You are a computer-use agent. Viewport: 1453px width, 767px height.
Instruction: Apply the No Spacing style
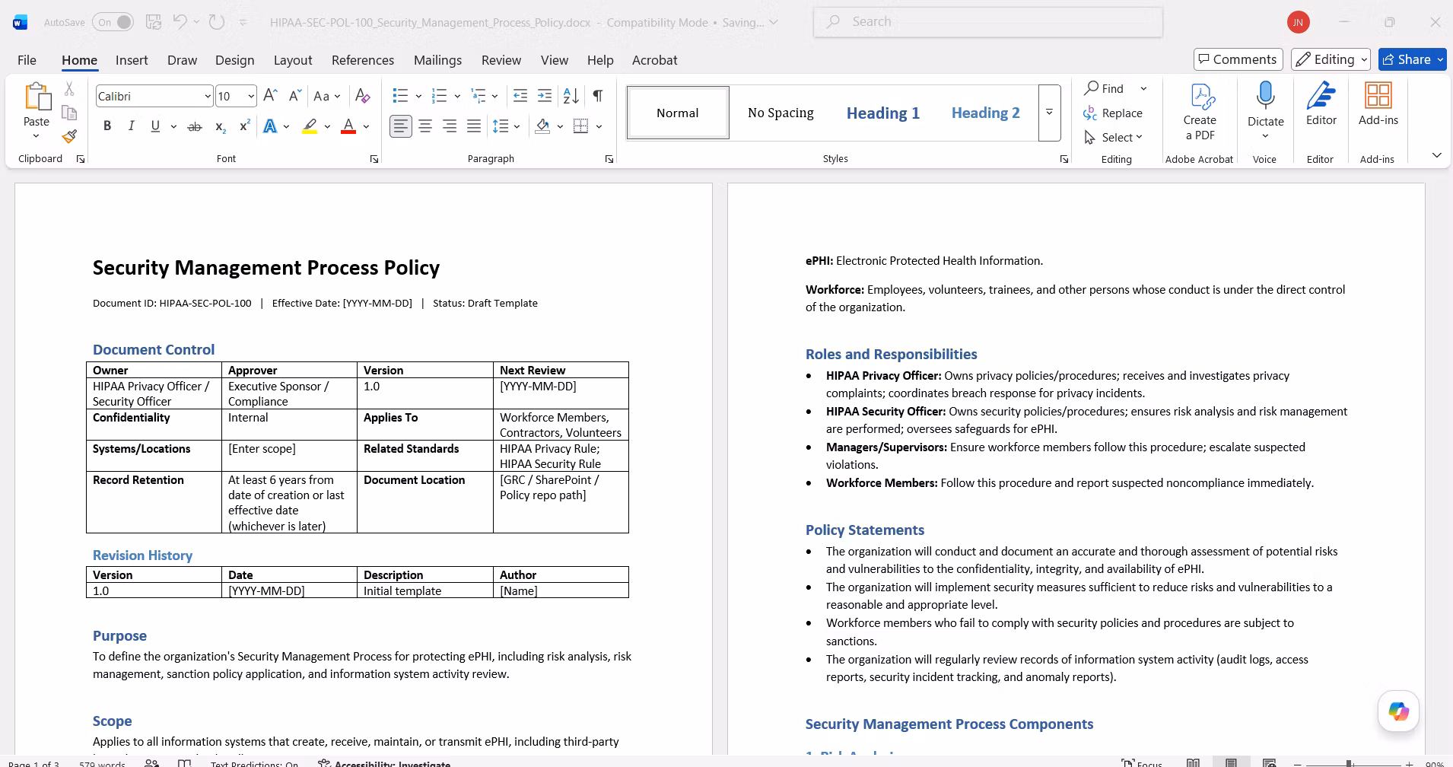781,113
